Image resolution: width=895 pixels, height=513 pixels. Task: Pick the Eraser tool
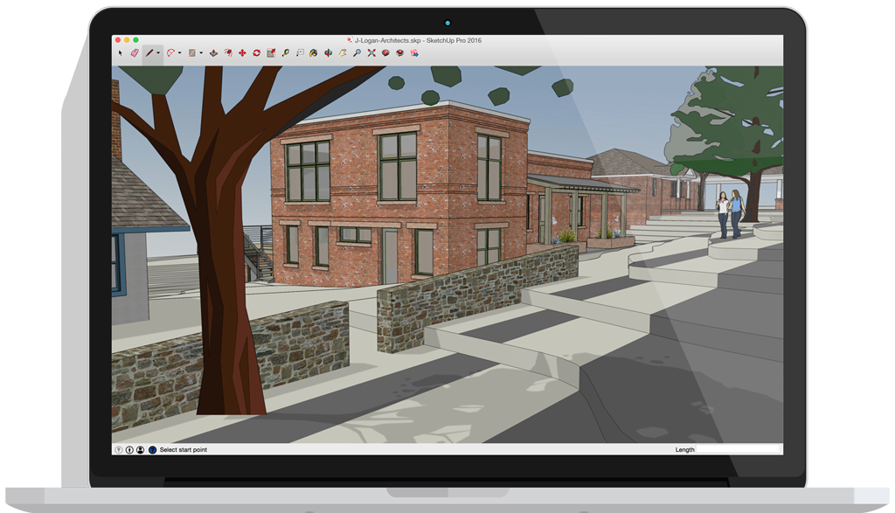135,53
